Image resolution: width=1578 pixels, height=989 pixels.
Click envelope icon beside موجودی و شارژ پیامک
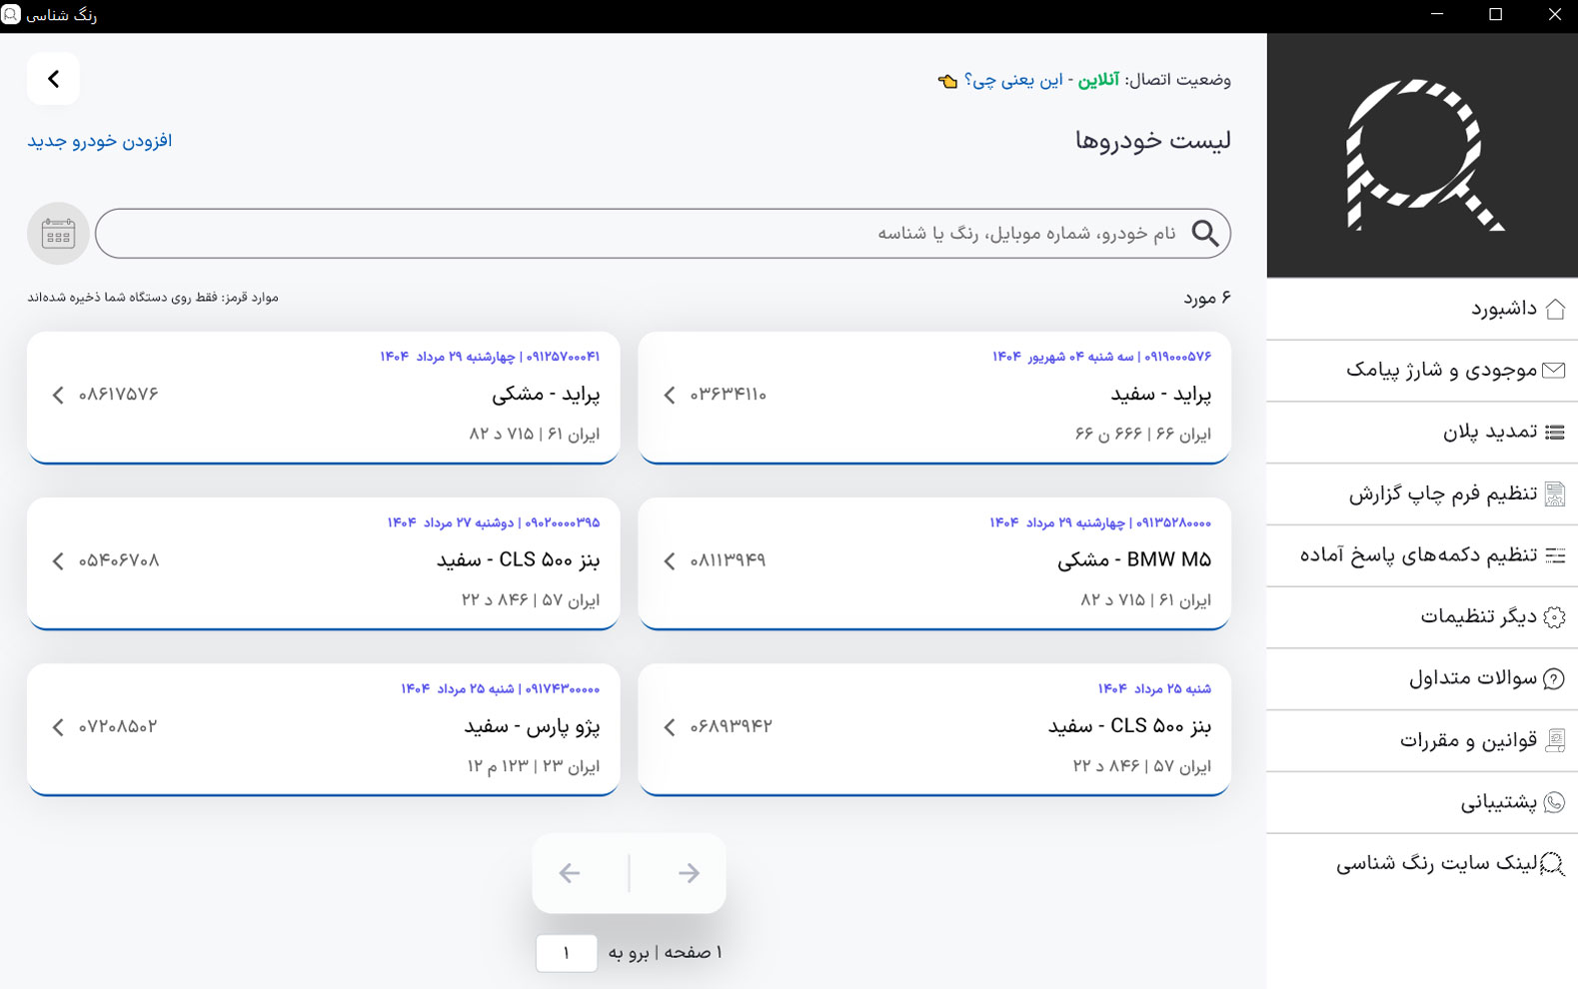pyautogui.click(x=1554, y=371)
